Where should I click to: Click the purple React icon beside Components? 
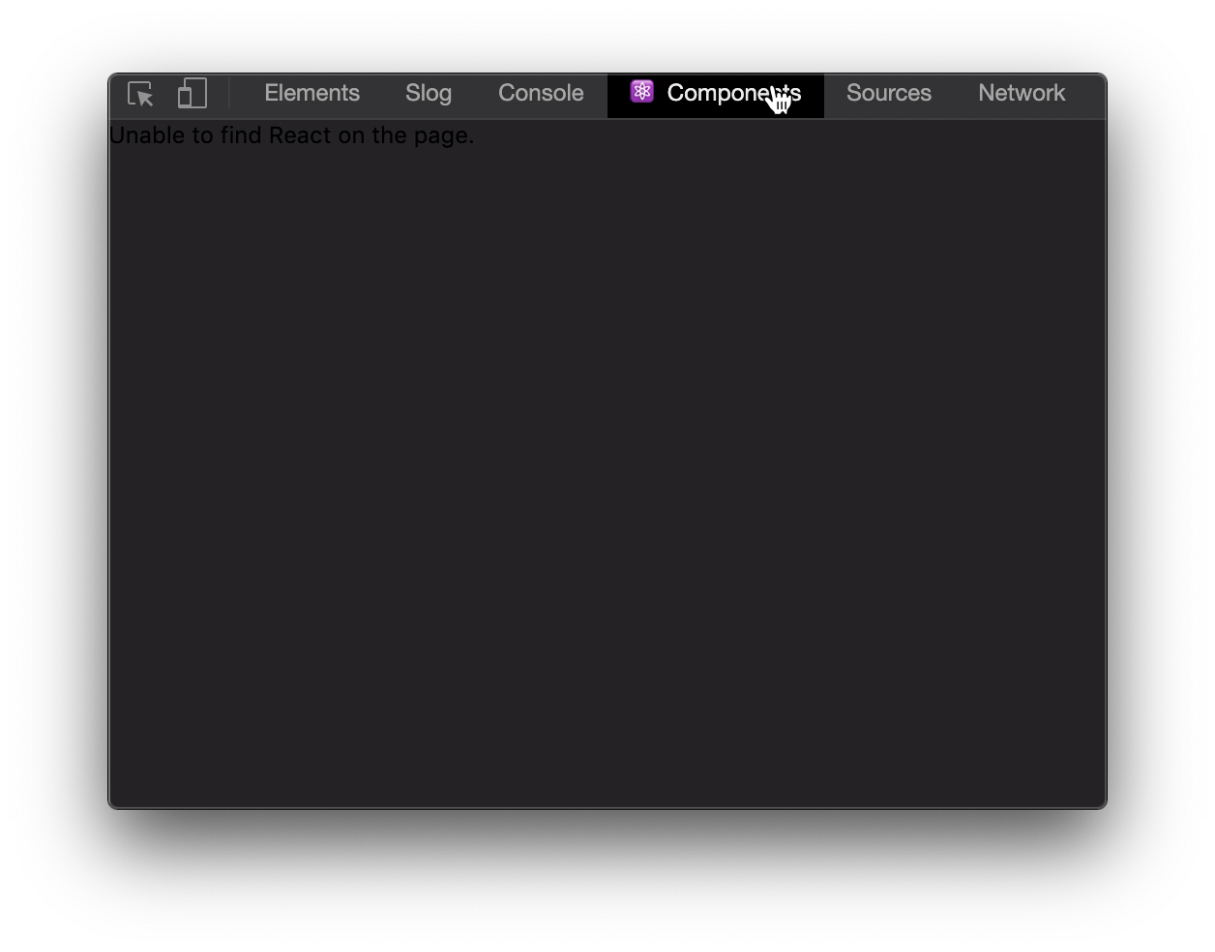click(x=640, y=92)
